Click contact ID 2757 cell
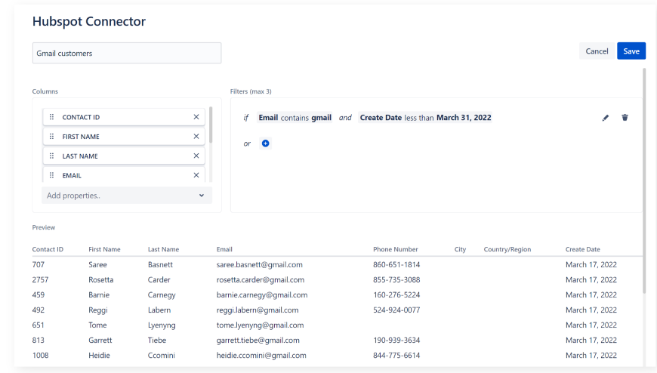This screenshot has width=657, height=373. pyautogui.click(x=40, y=279)
